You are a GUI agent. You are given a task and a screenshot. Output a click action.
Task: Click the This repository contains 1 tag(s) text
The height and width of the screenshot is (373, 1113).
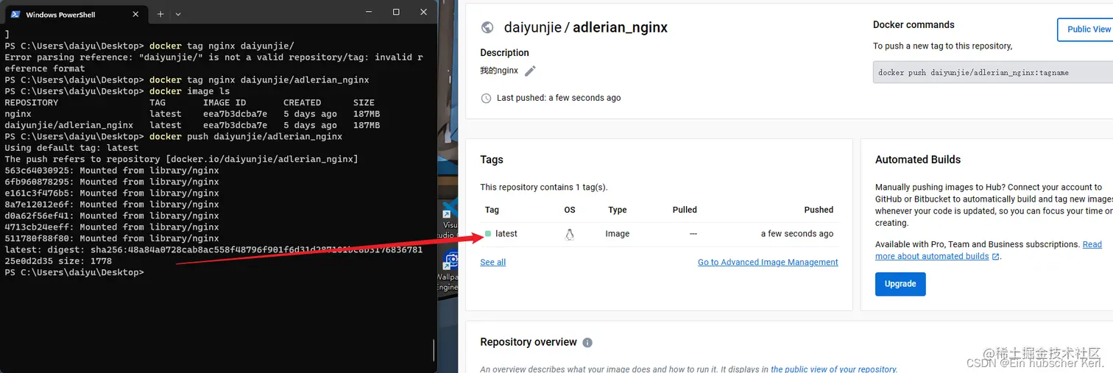544,188
